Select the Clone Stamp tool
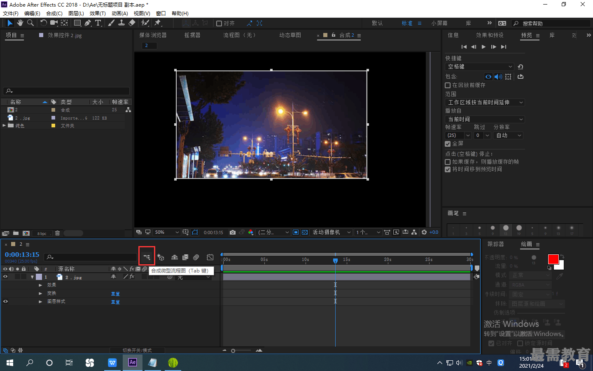 click(121, 23)
